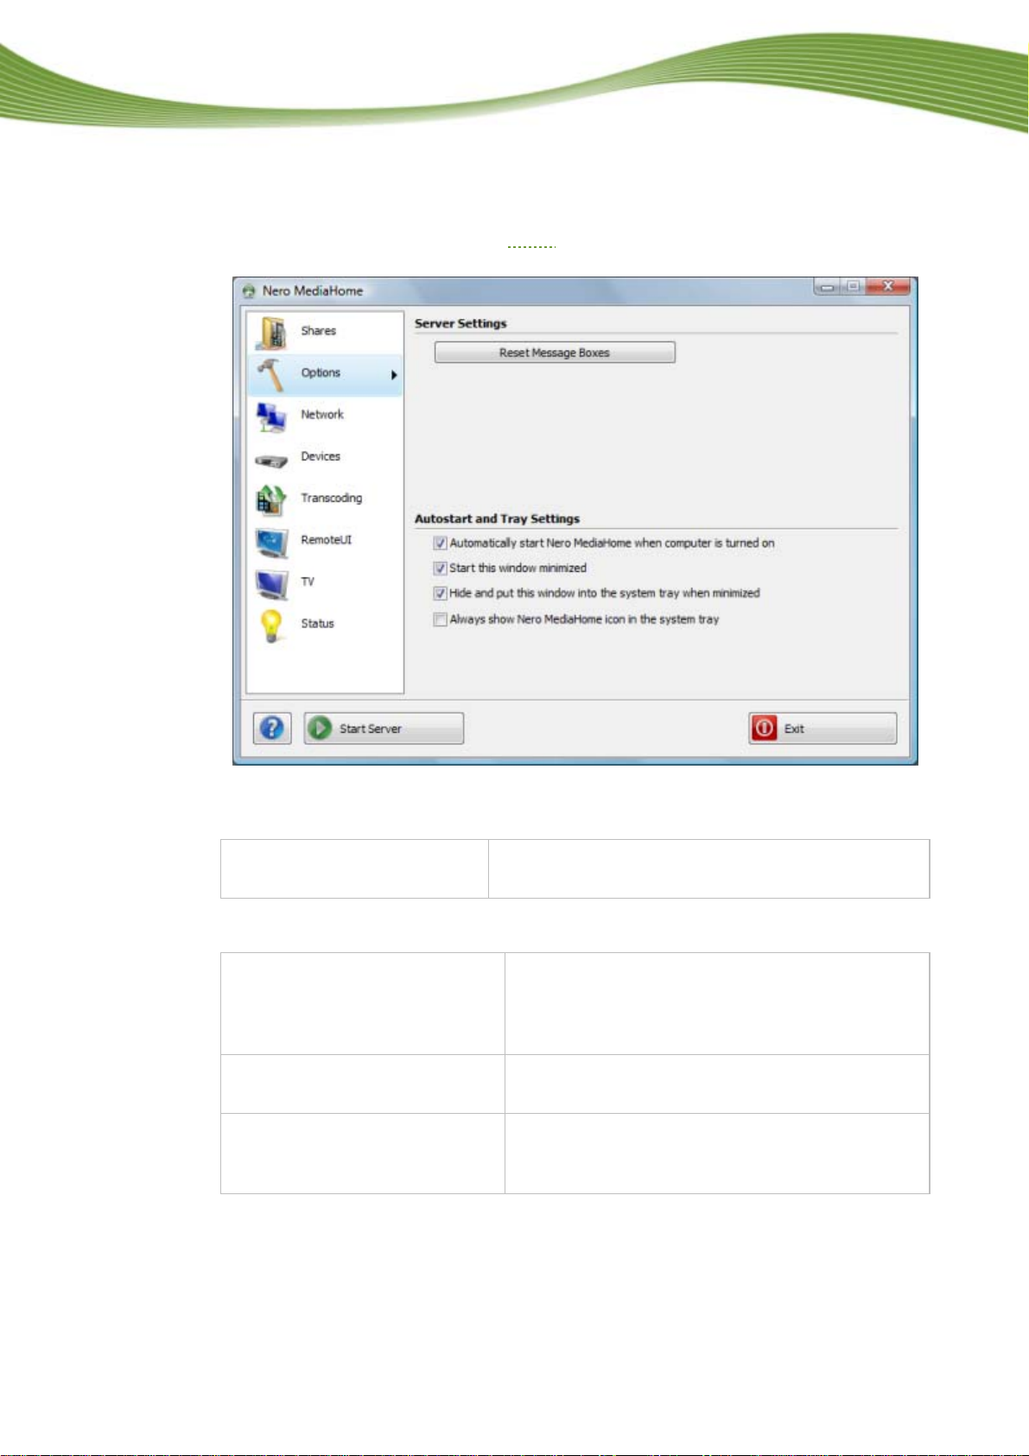Select the RemoteUI monitor icon

(x=272, y=542)
